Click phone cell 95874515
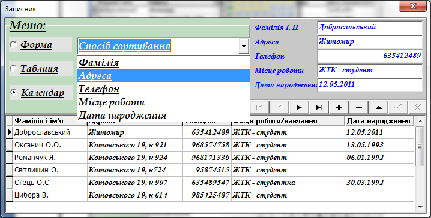The width and height of the screenshot is (431, 218). tap(207, 170)
